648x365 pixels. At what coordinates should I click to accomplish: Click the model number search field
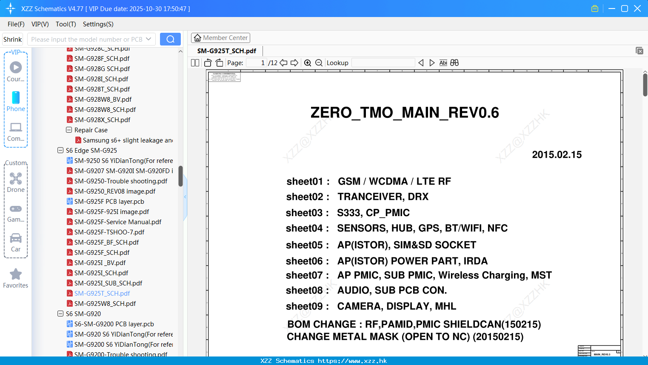[87, 39]
